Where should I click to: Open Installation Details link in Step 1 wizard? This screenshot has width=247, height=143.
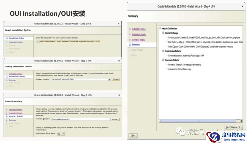click(16, 42)
